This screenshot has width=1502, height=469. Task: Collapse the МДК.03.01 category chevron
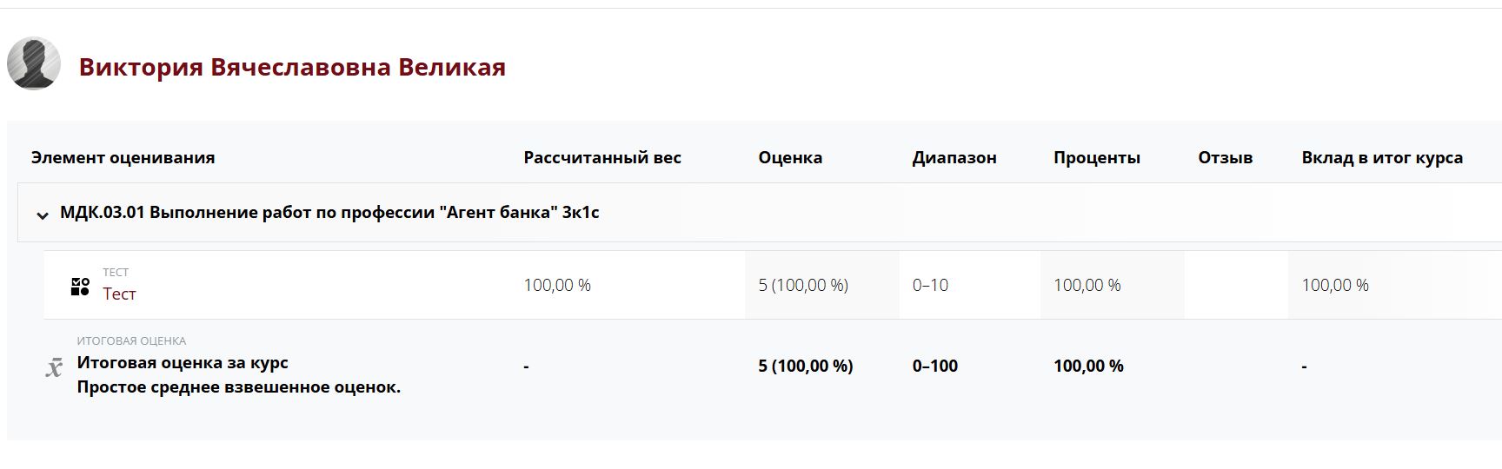tap(42, 215)
